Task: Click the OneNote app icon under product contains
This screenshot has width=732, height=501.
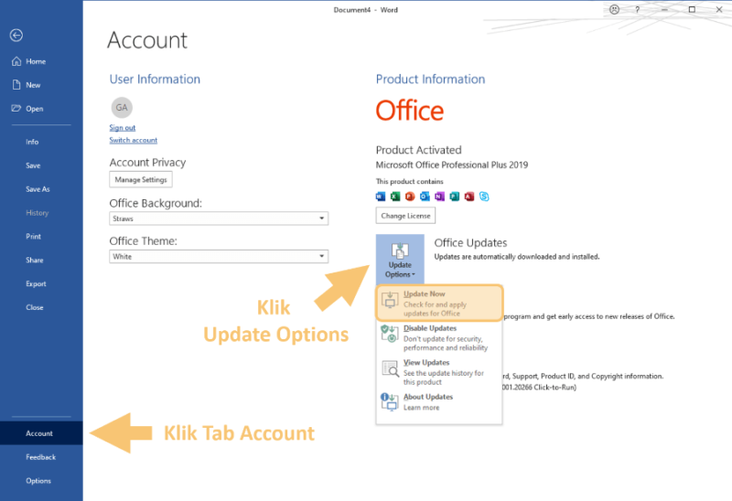Action: point(439,197)
